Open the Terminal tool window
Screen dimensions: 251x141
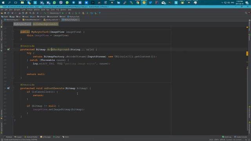(8, 137)
